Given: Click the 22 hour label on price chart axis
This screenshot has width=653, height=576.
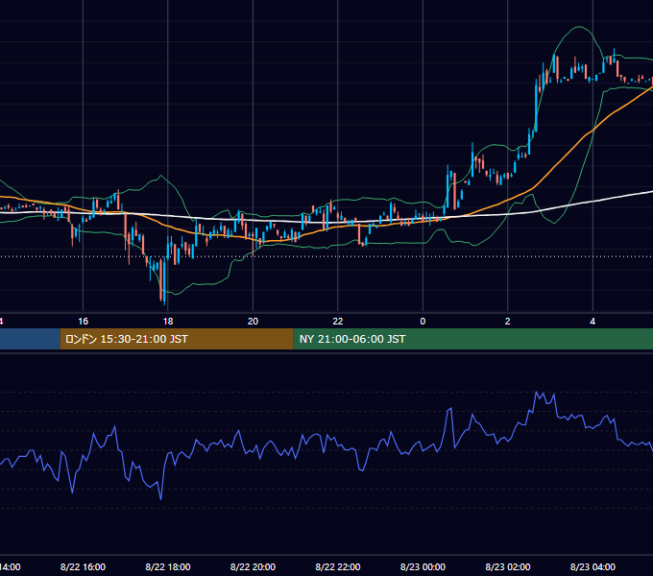Looking at the screenshot, I should [x=338, y=321].
